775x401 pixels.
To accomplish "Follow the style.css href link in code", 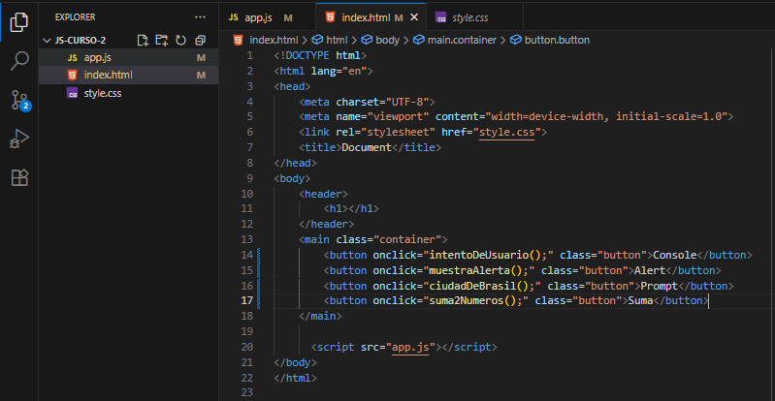I will point(507,133).
